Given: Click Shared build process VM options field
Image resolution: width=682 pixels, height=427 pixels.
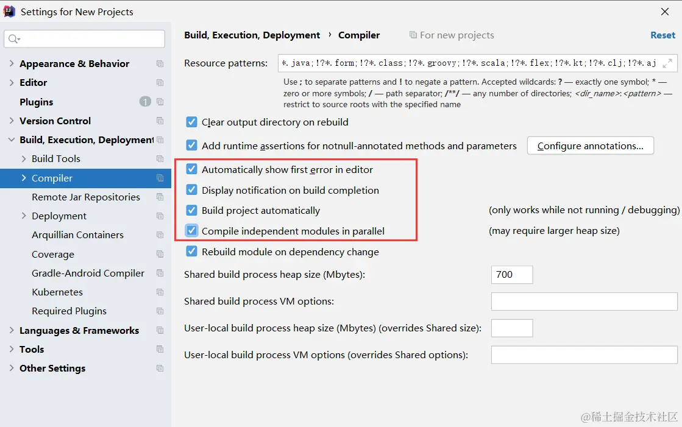Looking at the screenshot, I should click(584, 302).
